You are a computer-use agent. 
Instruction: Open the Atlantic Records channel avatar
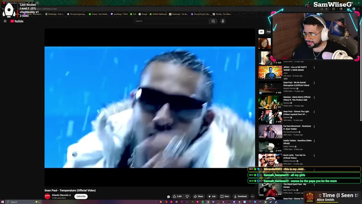point(47,196)
